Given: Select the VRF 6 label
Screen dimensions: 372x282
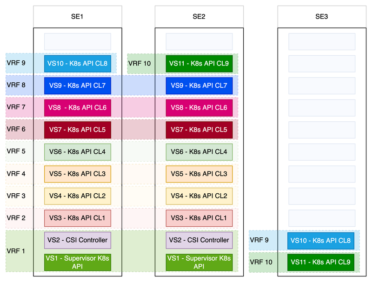Looking at the screenshot, I should tap(16, 130).
